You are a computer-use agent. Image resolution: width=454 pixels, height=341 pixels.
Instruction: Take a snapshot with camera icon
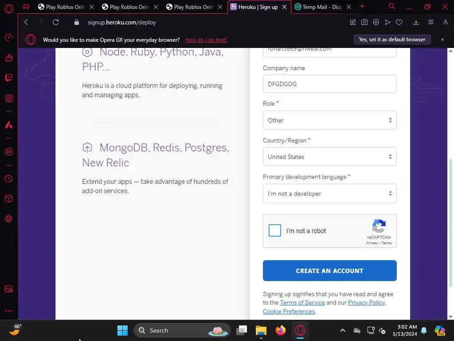click(364, 22)
